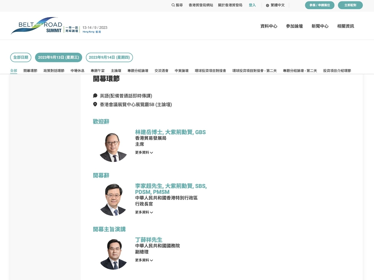The width and height of the screenshot is (374, 280).
Task: Expand 更多資料 for 林建岳博士
Action: pos(144,153)
